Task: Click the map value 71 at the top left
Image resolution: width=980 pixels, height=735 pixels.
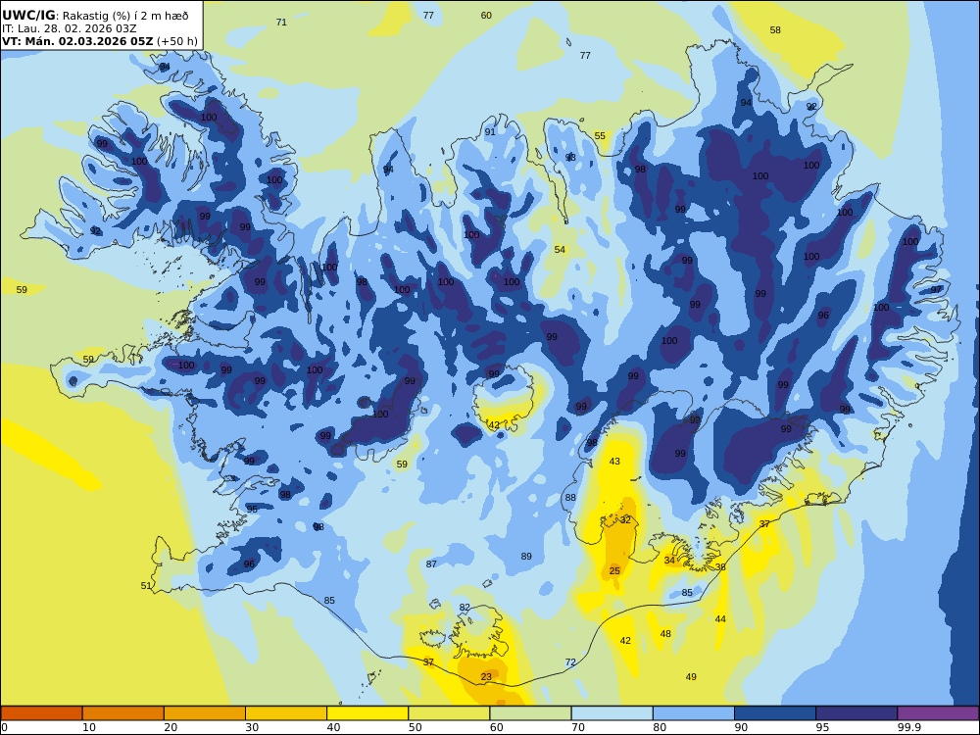Action: (x=282, y=23)
